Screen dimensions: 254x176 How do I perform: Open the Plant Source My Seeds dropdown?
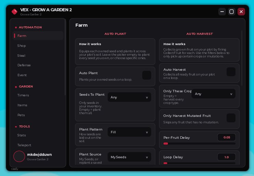pyautogui.click(x=129, y=157)
